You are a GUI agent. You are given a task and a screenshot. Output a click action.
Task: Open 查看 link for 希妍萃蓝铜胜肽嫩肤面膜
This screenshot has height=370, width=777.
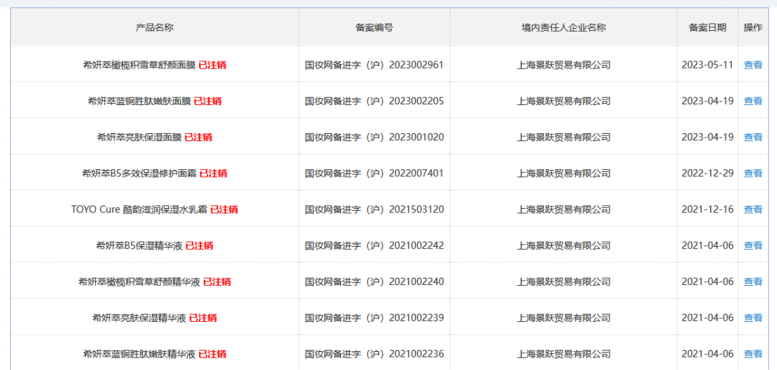pyautogui.click(x=753, y=101)
